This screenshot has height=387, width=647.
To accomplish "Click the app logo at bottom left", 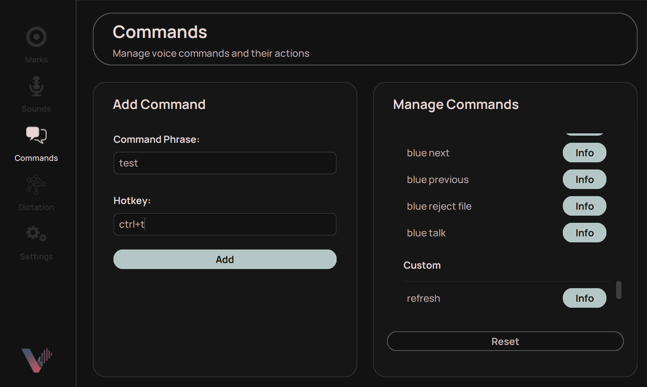I will coord(36,360).
